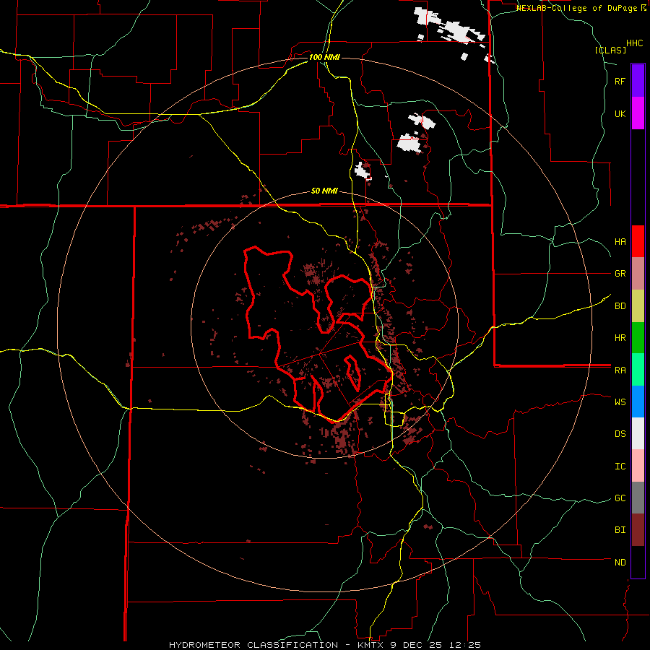Screen dimensions: 650x650
Task: Pick the dark green HR swatch
Action: (638, 338)
